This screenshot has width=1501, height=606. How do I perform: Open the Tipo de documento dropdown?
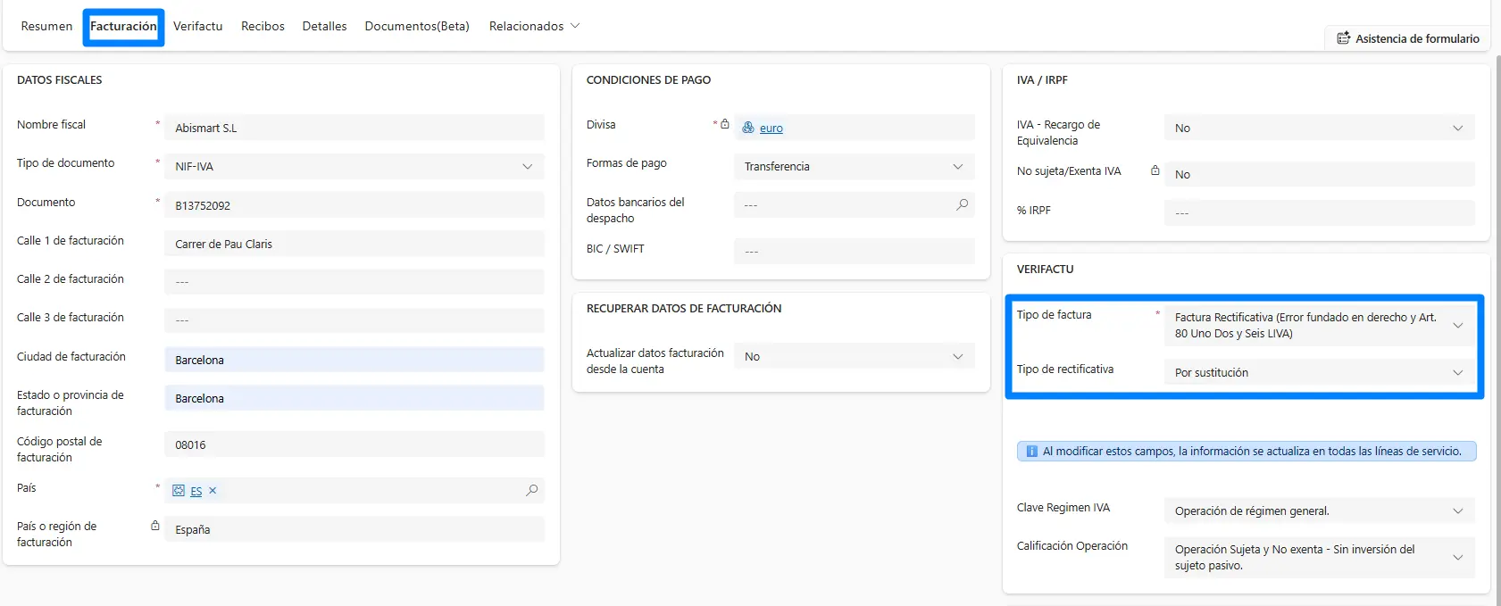click(527, 167)
